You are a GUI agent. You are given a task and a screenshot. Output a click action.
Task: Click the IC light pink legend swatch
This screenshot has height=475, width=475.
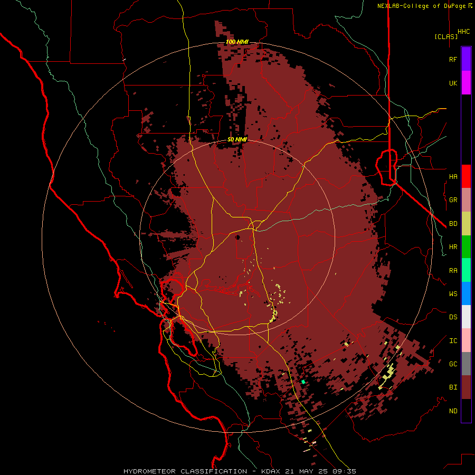466,340
